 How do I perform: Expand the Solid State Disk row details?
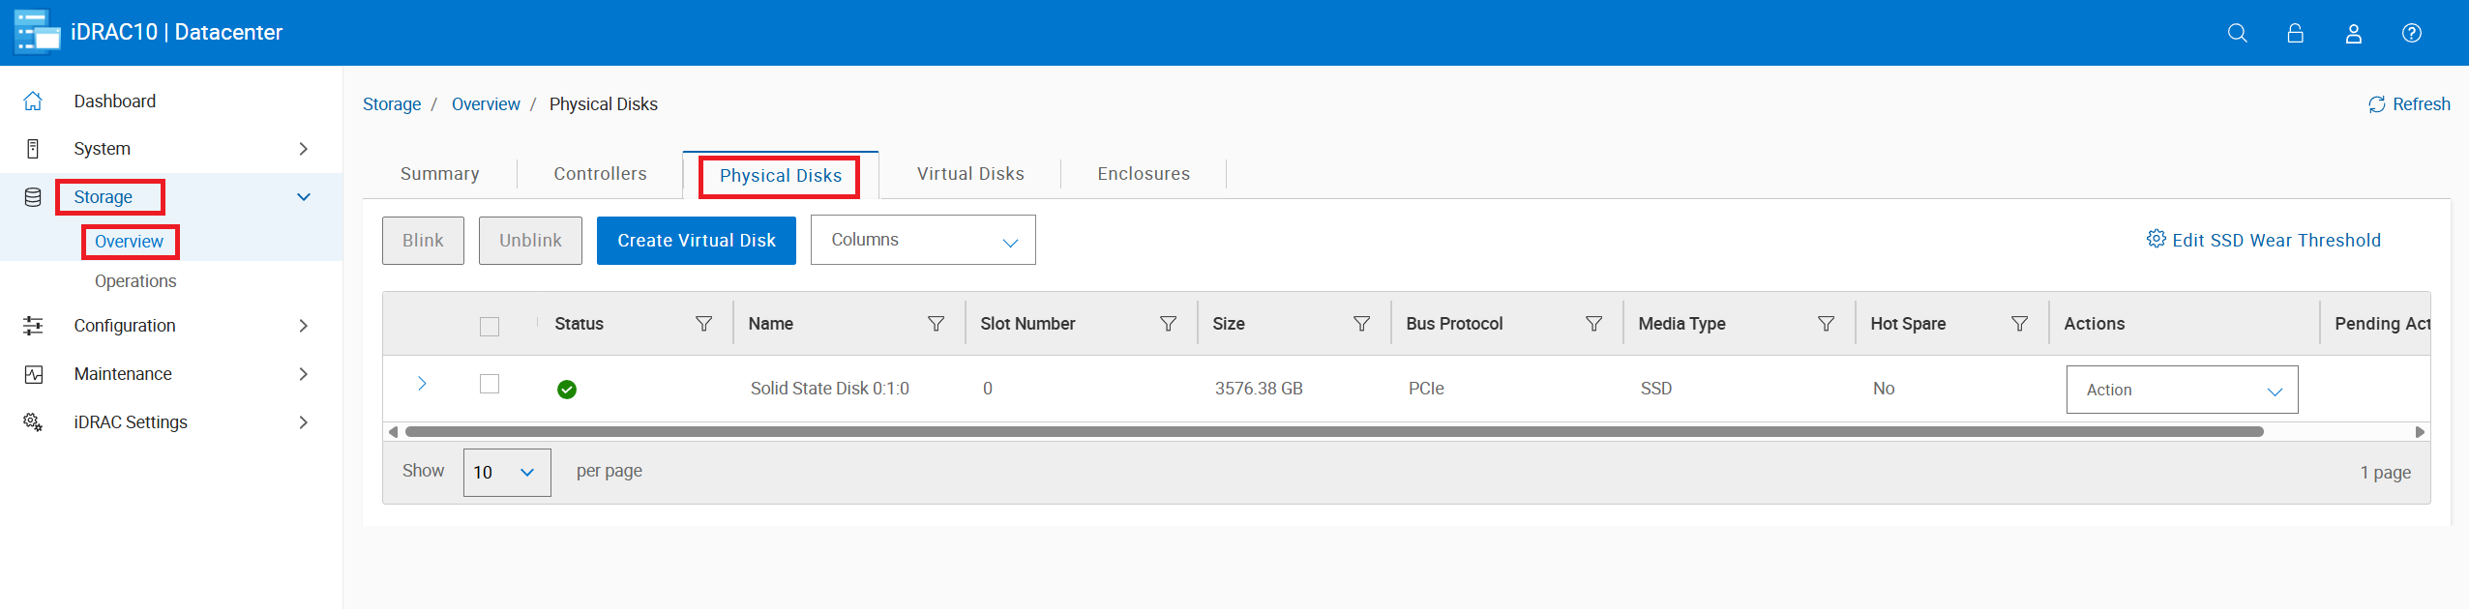tap(422, 384)
